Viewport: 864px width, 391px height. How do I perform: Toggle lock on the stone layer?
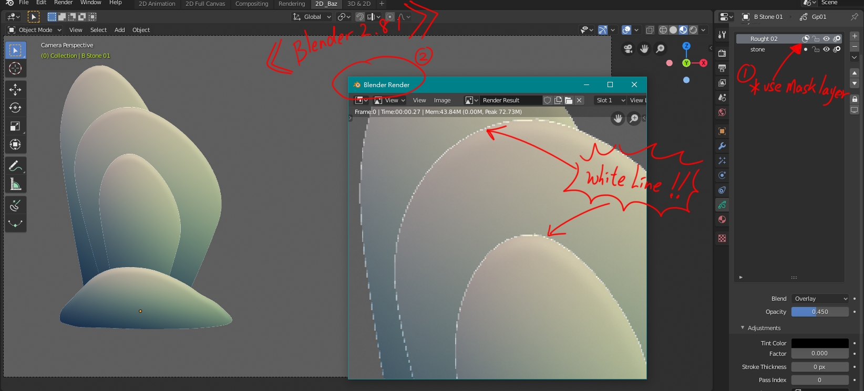point(816,49)
